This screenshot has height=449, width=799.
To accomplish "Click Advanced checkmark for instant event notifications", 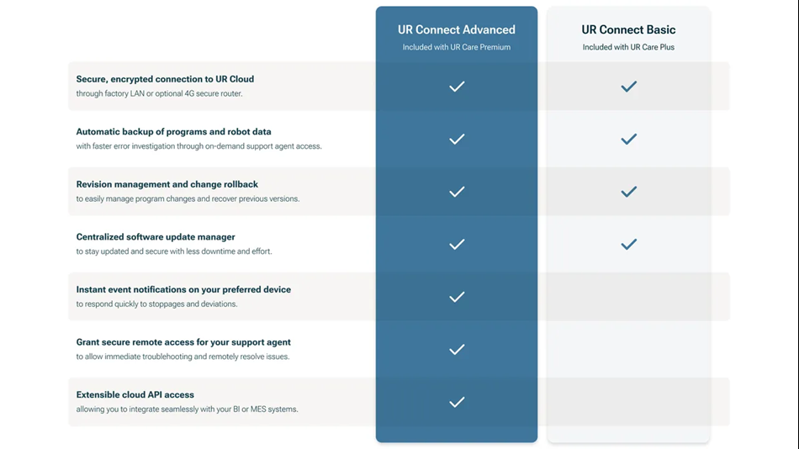I will coord(457,297).
